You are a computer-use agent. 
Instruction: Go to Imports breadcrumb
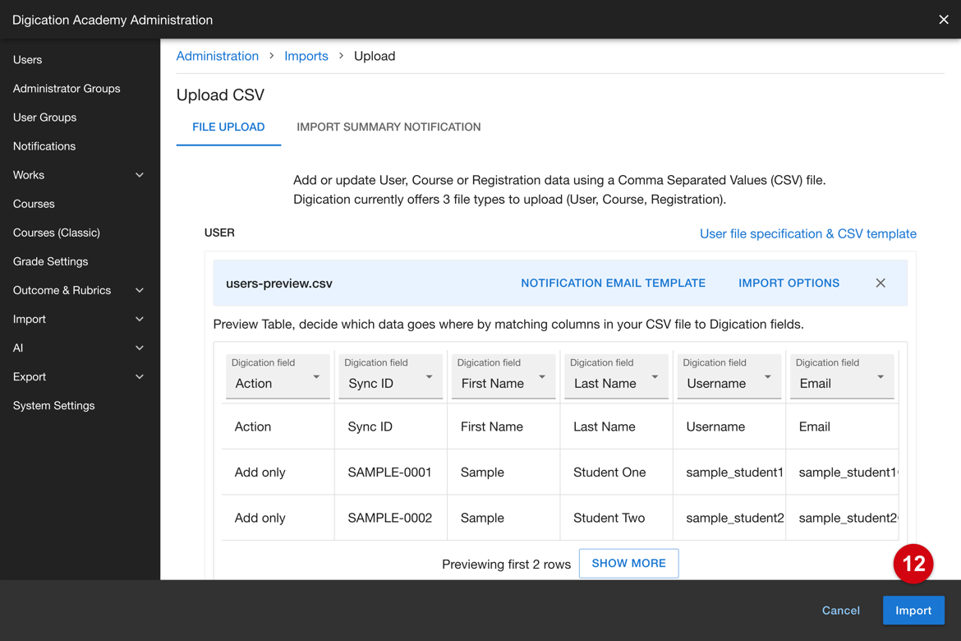coord(306,56)
